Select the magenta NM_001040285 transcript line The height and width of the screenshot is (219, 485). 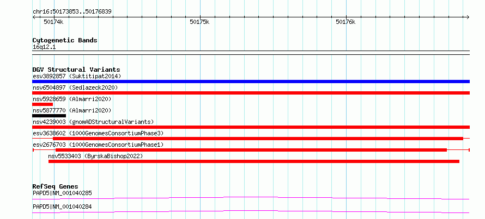(x=251, y=198)
